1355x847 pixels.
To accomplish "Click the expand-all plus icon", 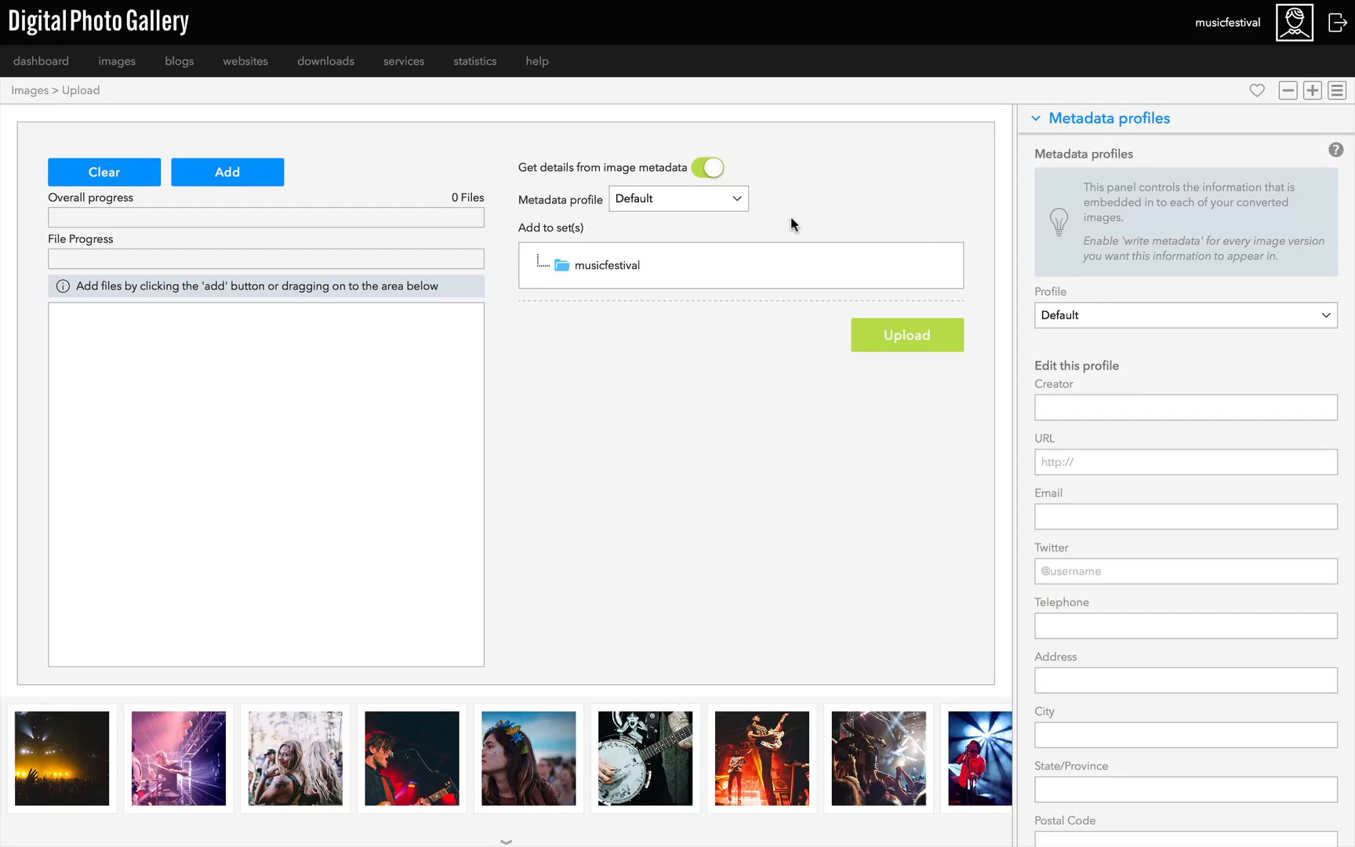I will pos(1313,90).
